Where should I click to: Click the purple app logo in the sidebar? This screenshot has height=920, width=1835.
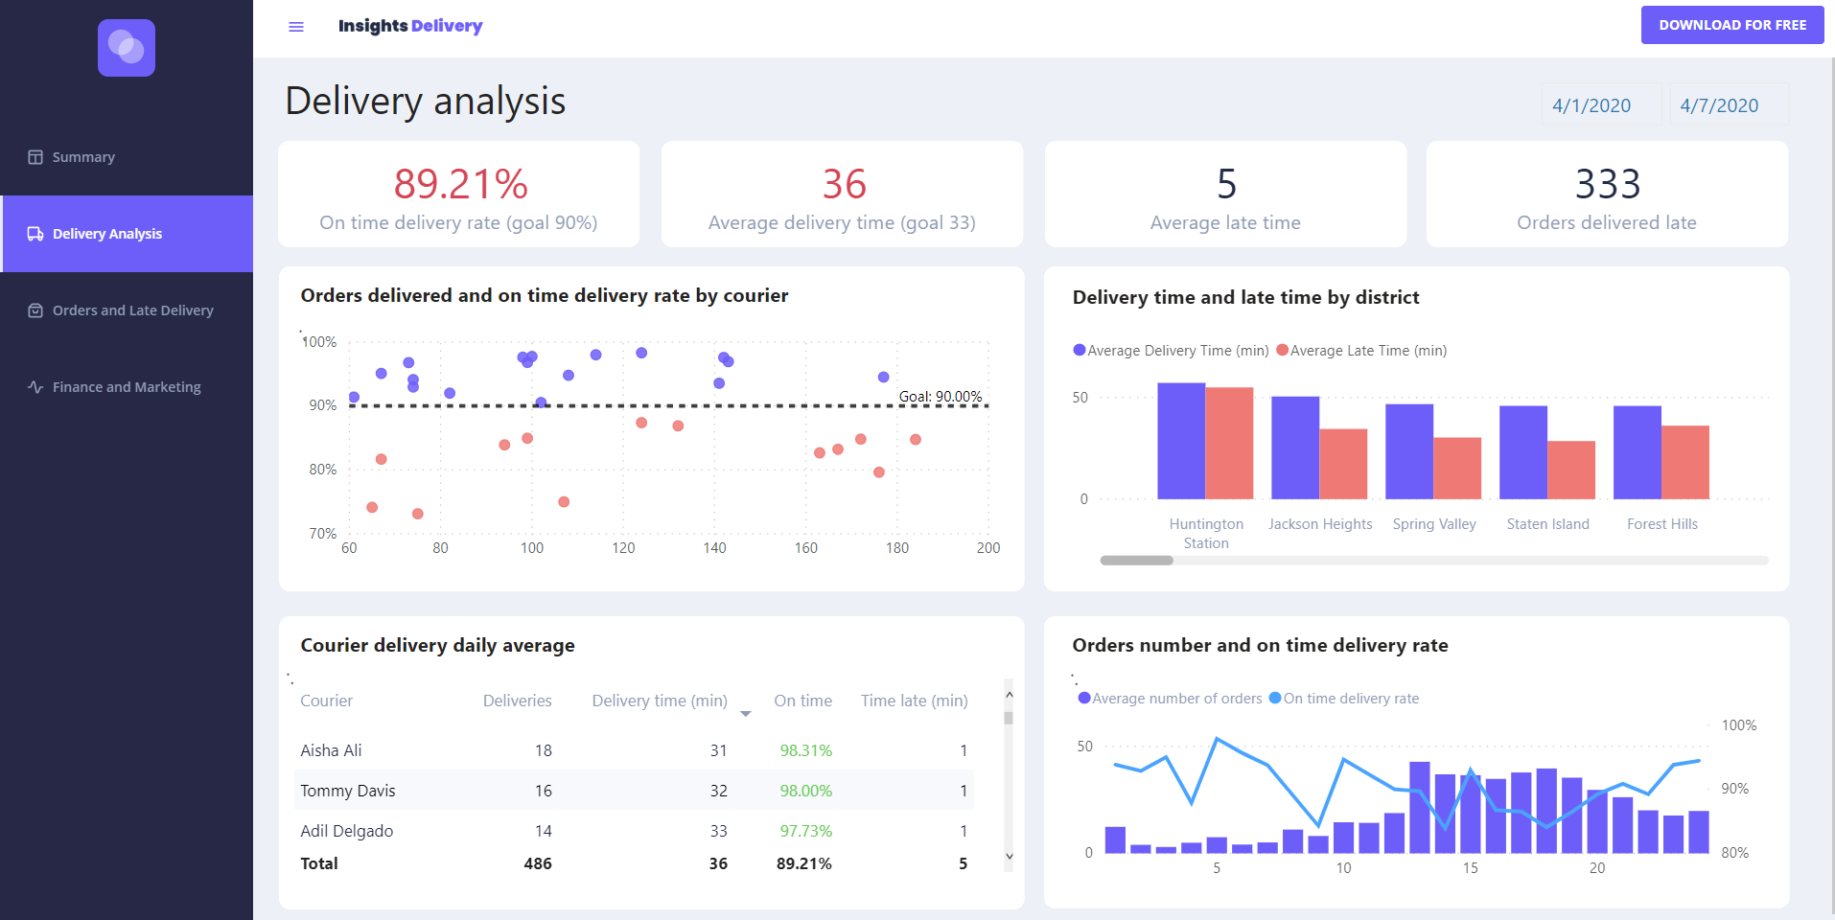tap(126, 47)
